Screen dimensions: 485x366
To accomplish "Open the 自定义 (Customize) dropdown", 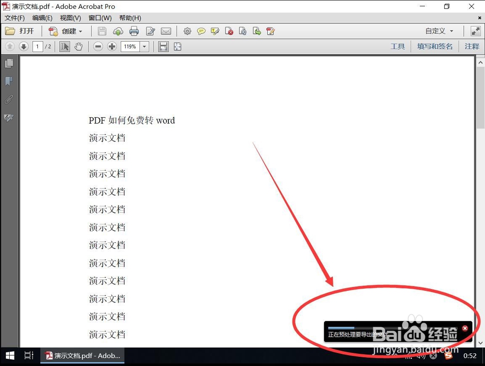I will [438, 31].
